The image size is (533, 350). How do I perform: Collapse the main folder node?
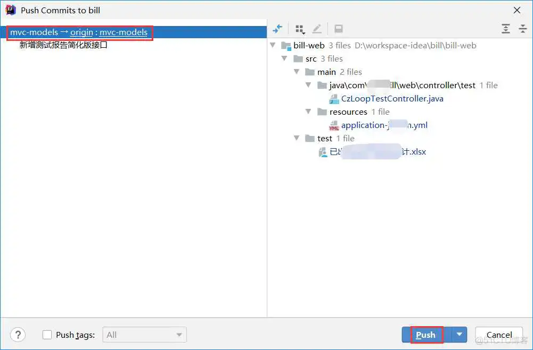297,72
